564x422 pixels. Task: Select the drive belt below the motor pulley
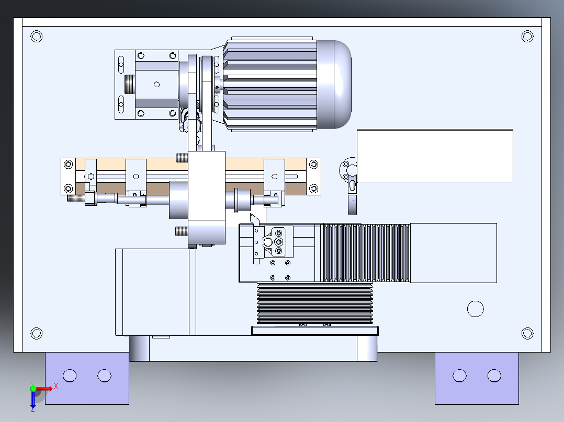pos(207,115)
